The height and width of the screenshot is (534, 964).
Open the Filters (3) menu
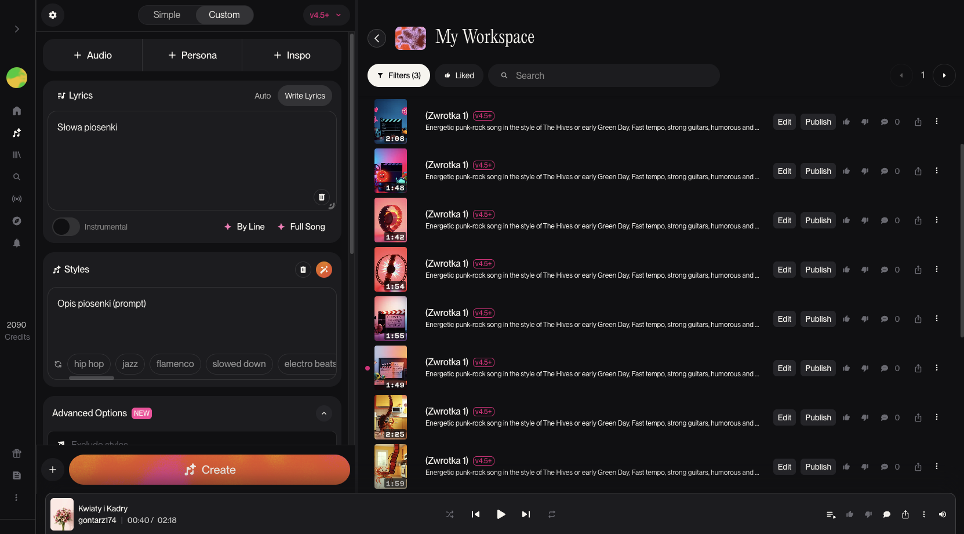pyautogui.click(x=399, y=75)
